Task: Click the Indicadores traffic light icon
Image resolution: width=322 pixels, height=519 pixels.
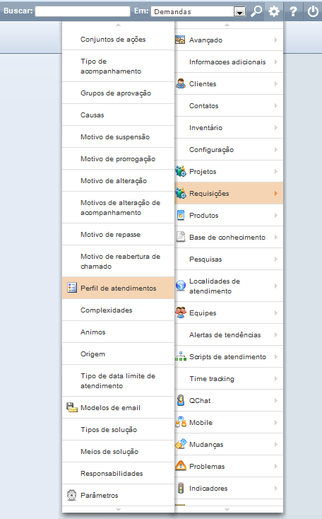Action: (x=181, y=488)
